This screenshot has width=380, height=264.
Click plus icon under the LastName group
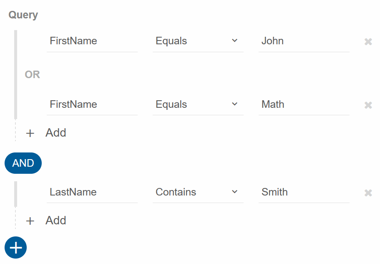coord(30,221)
